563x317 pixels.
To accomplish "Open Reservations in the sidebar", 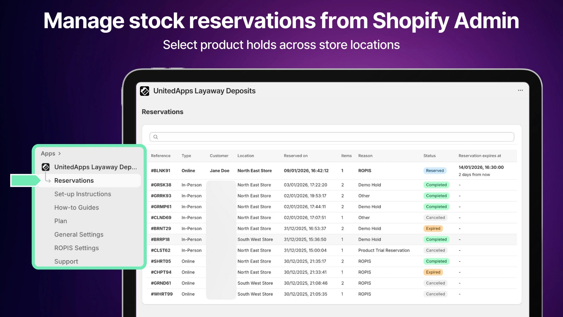I will point(74,181).
